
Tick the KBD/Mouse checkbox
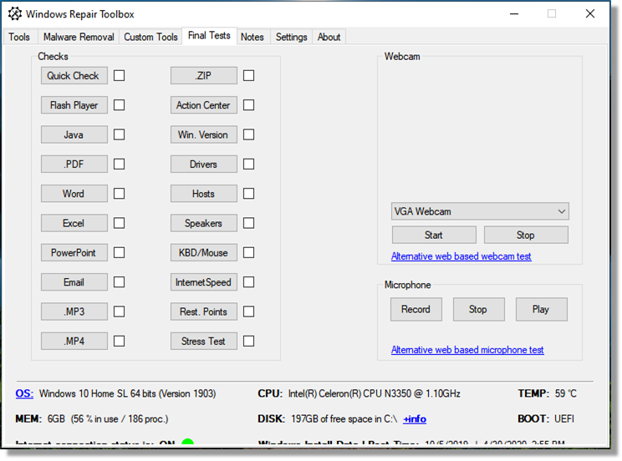click(249, 252)
